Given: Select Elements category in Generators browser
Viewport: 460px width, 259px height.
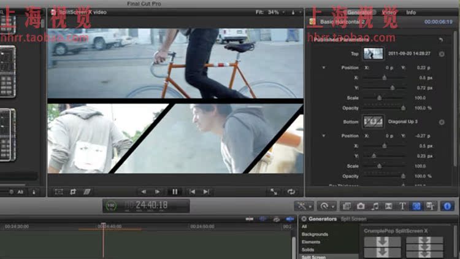Looking at the screenshot, I should tap(311, 242).
